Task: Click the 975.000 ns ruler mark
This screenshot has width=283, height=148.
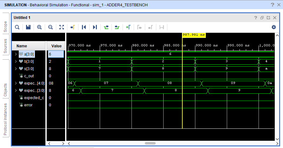Action: [x=111, y=45]
